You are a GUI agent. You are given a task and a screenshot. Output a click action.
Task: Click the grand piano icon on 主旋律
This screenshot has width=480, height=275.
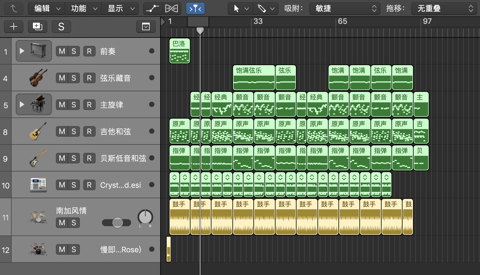coord(38,104)
